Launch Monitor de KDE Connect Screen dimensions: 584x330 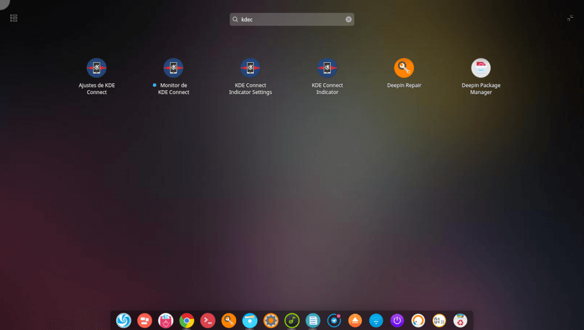pos(173,69)
